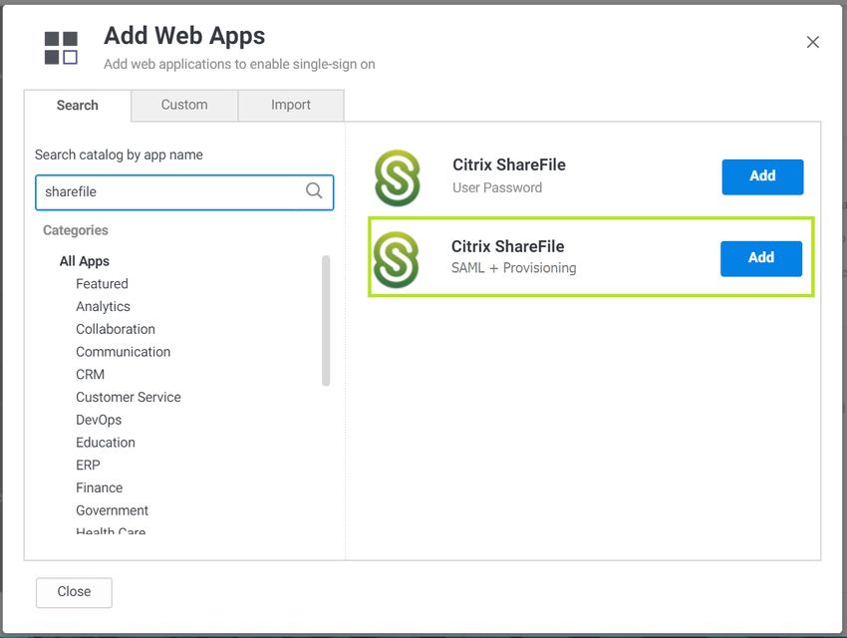Click the Citrix ShareFile User Password logo
The height and width of the screenshot is (638, 847).
pyautogui.click(x=398, y=177)
